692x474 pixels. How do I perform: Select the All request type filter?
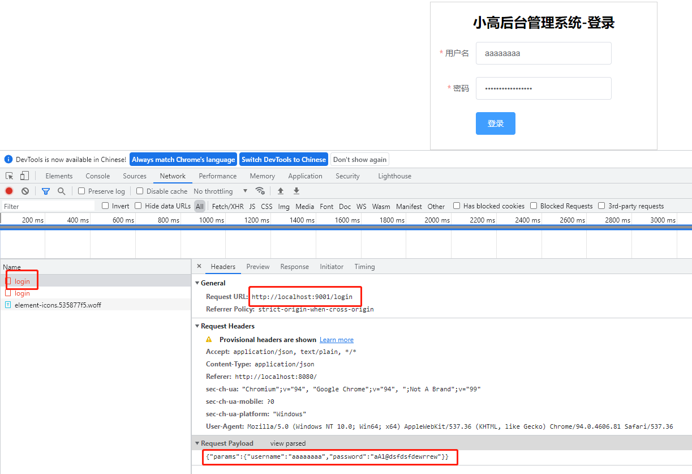pos(200,206)
